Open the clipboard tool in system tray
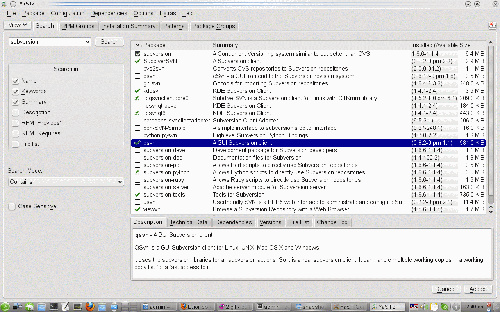This screenshot has height=312, width=500. 435,307
